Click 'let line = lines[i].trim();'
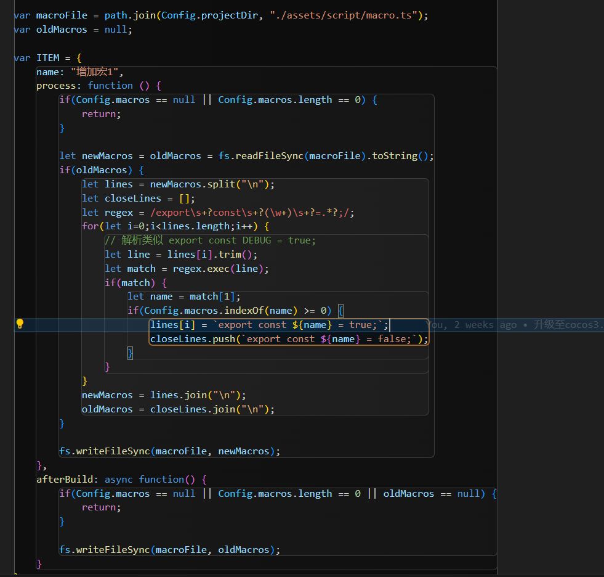Viewport: 604px width, 577px height. 180,255
